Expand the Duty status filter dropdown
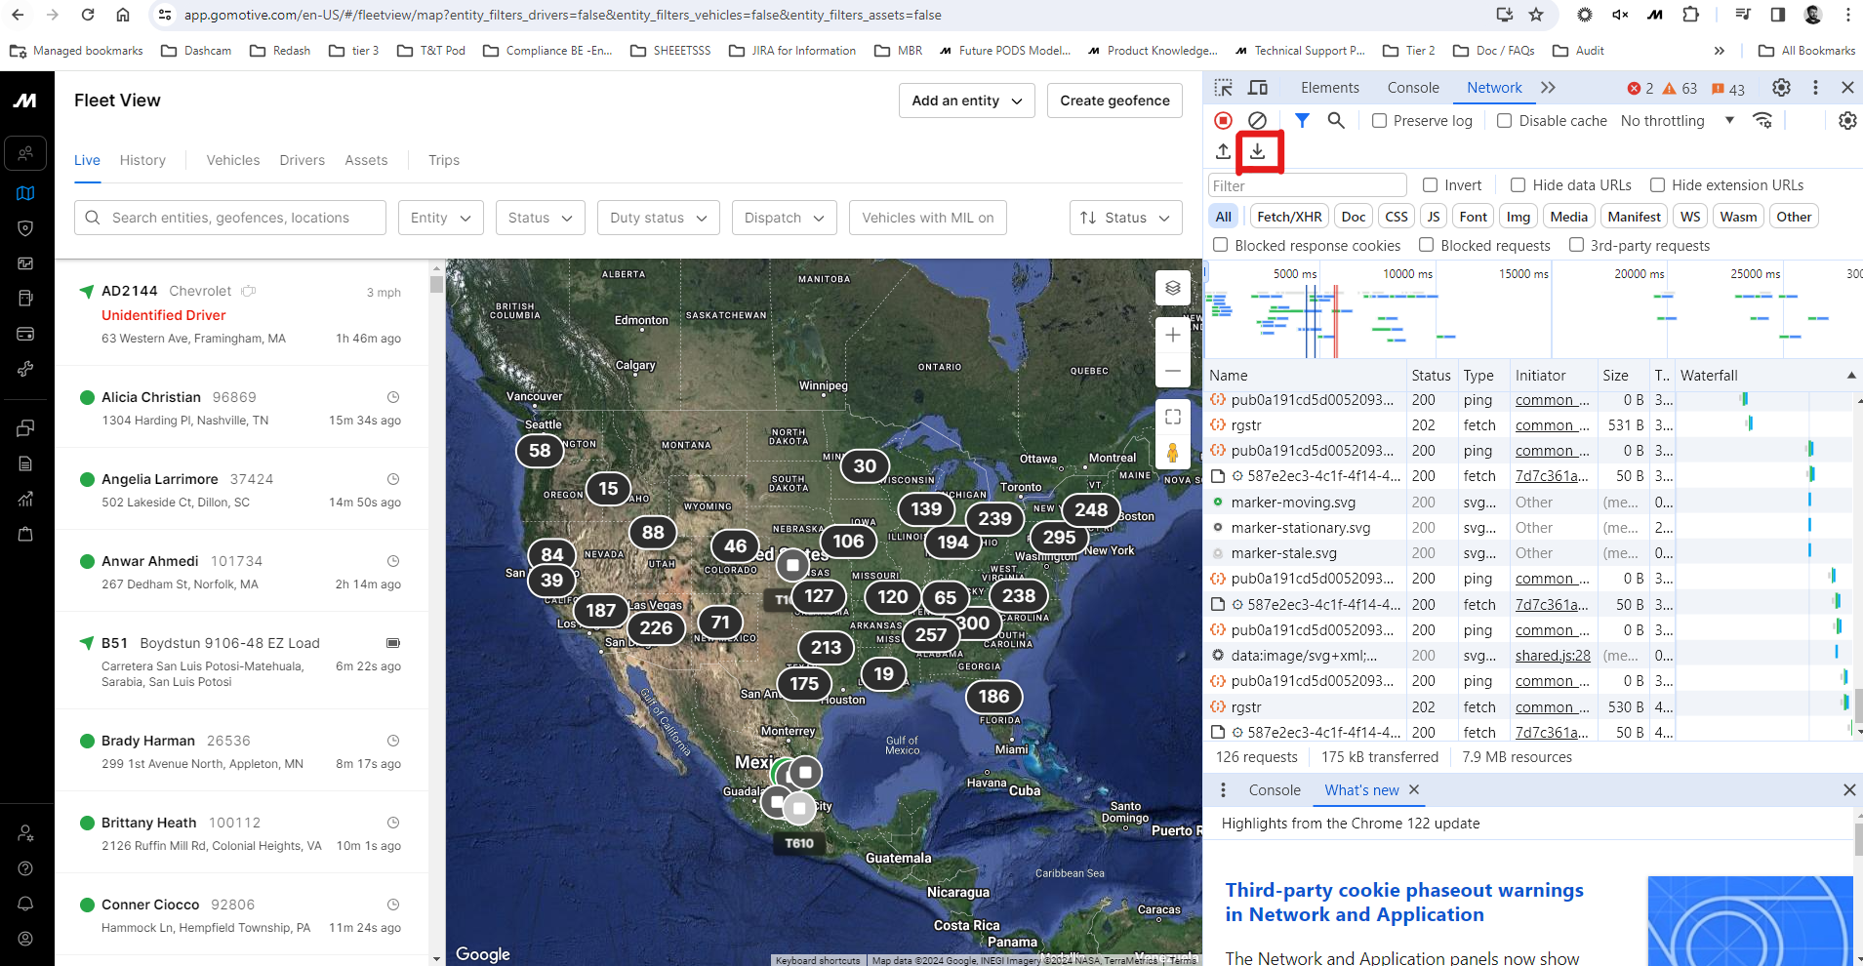Image resolution: width=1863 pixels, height=966 pixels. [659, 218]
